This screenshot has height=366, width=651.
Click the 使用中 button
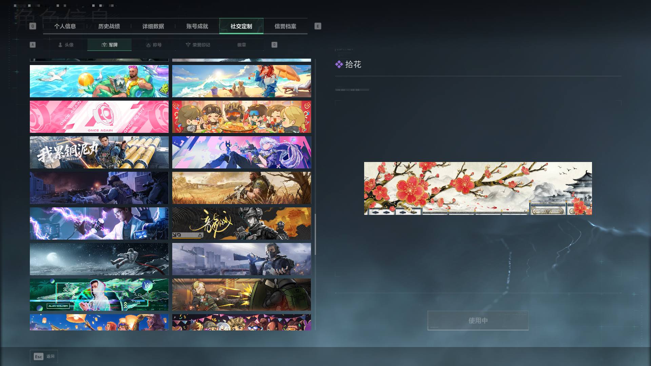[478, 321]
